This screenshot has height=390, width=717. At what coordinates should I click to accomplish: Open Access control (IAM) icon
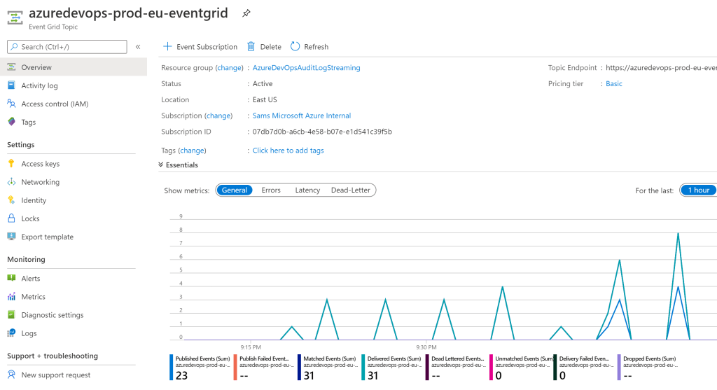point(11,104)
